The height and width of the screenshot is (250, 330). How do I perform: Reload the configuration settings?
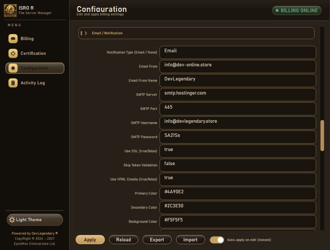click(x=123, y=240)
